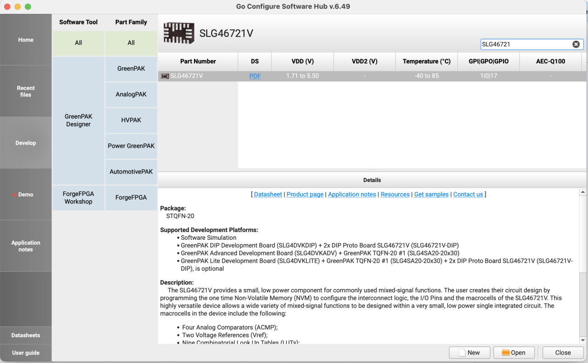Sort by VDD2 (V) column header
588x363 pixels.
pos(365,61)
